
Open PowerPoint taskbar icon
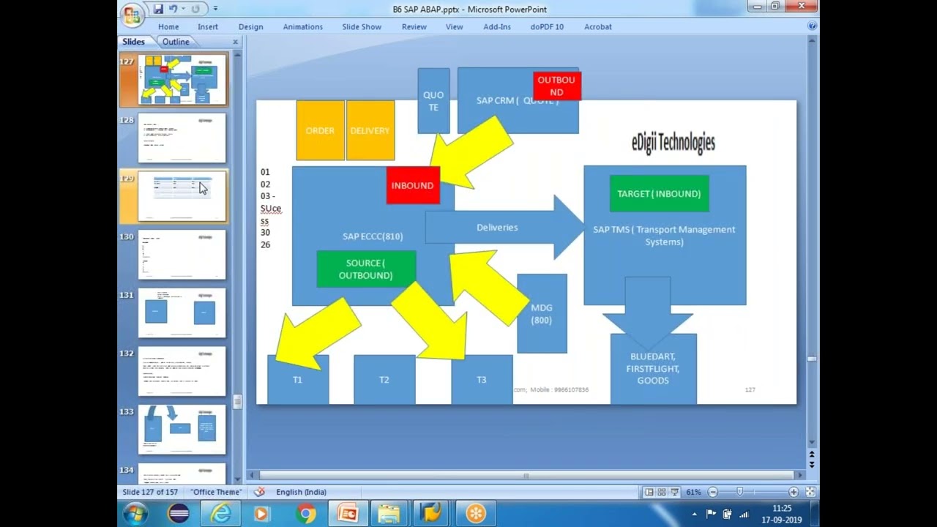click(348, 514)
